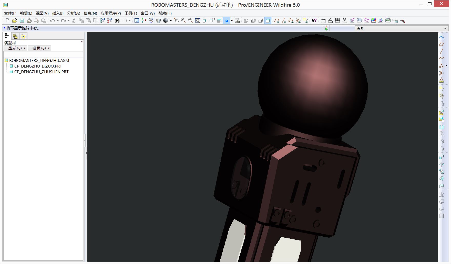Toggle datum planes visibility
The width and height of the screenshot is (451, 264).
click(277, 20)
